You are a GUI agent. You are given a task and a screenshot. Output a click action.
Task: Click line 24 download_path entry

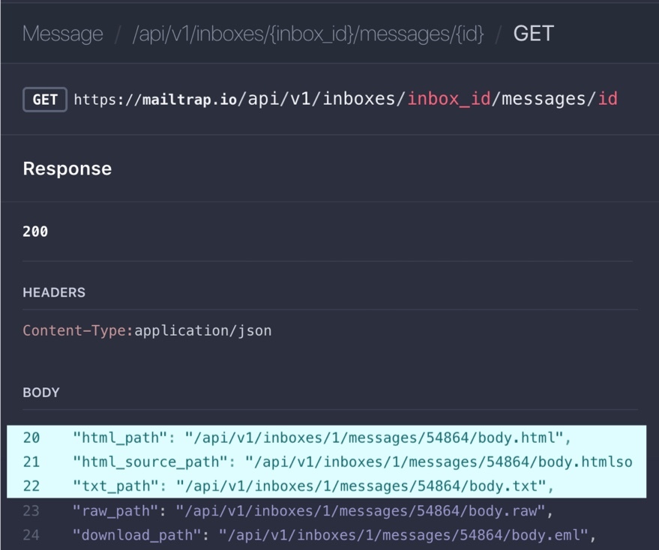[334, 535]
